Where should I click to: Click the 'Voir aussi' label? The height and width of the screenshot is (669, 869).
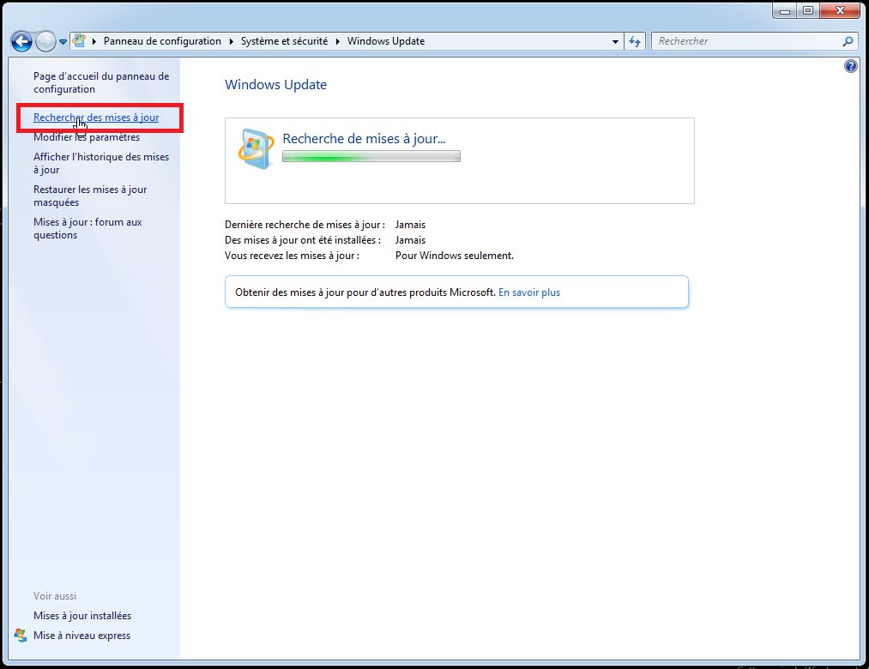[x=55, y=596]
